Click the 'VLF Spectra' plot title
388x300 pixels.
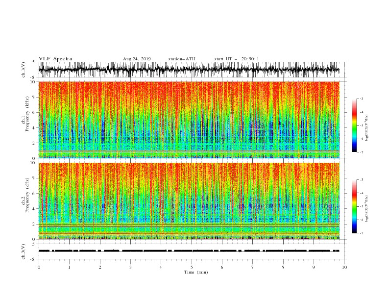[55, 59]
